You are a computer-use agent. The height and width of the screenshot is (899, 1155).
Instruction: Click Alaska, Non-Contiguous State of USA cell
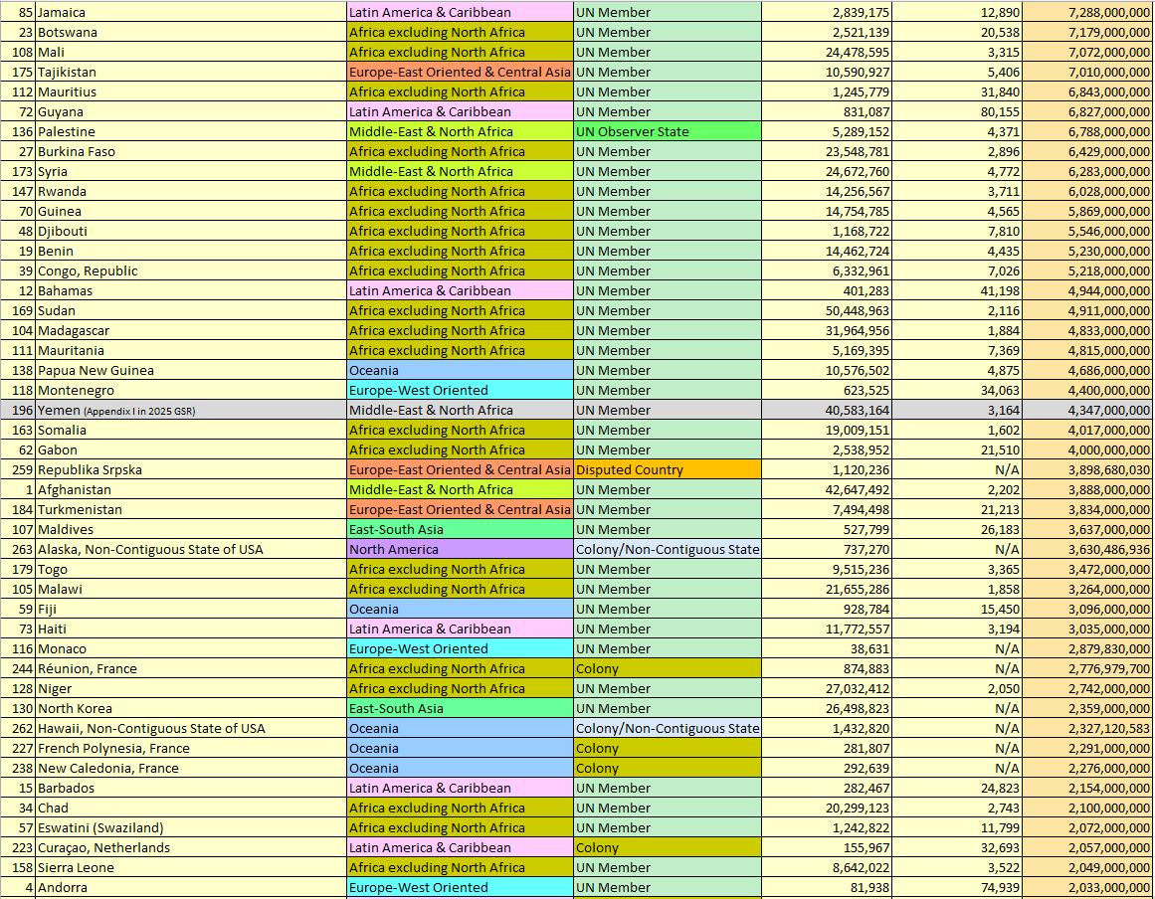click(191, 549)
